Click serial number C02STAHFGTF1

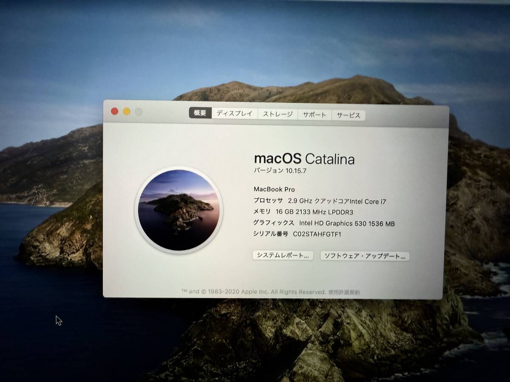tap(317, 234)
